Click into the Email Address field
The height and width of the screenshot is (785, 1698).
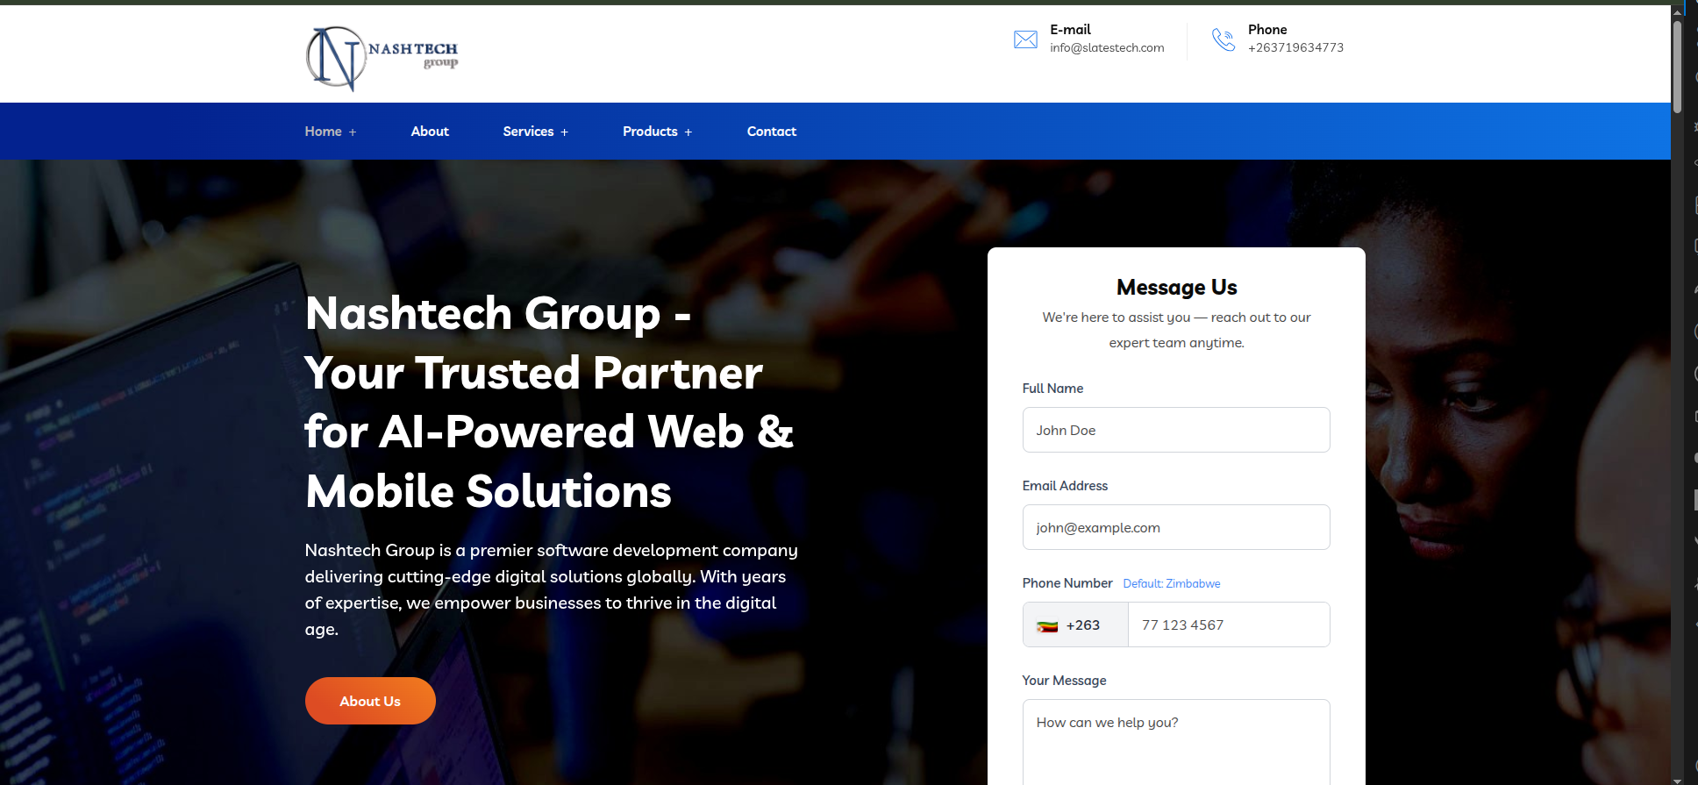point(1175,527)
